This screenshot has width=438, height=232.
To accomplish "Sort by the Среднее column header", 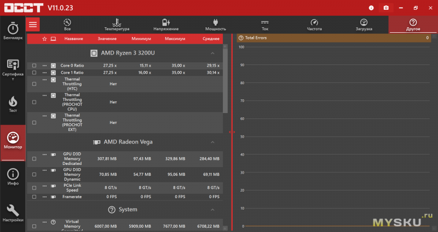I will [211, 39].
